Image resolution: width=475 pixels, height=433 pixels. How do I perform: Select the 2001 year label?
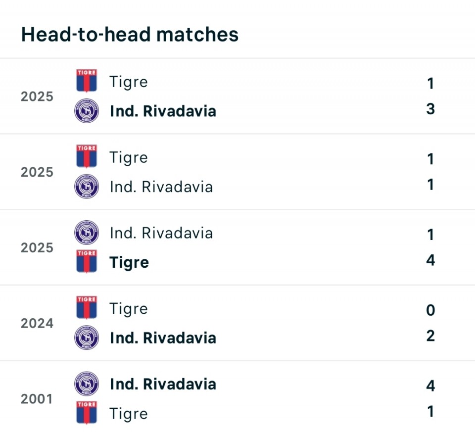(37, 399)
